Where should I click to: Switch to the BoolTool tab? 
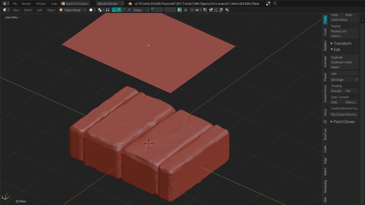(x=325, y=134)
